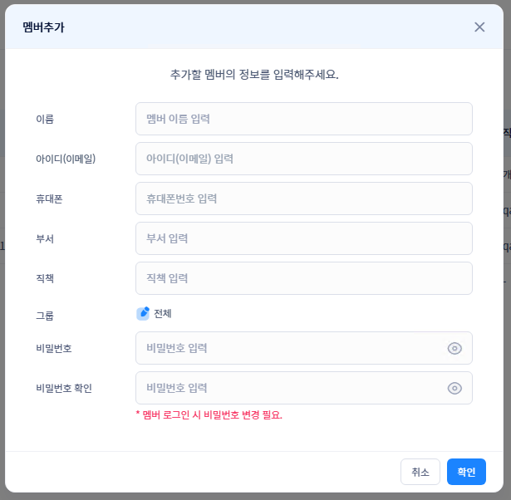The height and width of the screenshot is (500, 511).
Task: Focus the 직책 입력 field
Action: [x=303, y=278]
